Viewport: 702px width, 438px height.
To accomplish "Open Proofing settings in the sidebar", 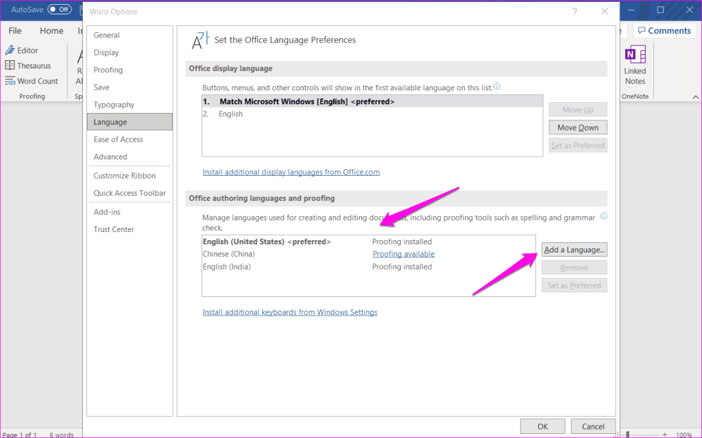I will coord(108,69).
